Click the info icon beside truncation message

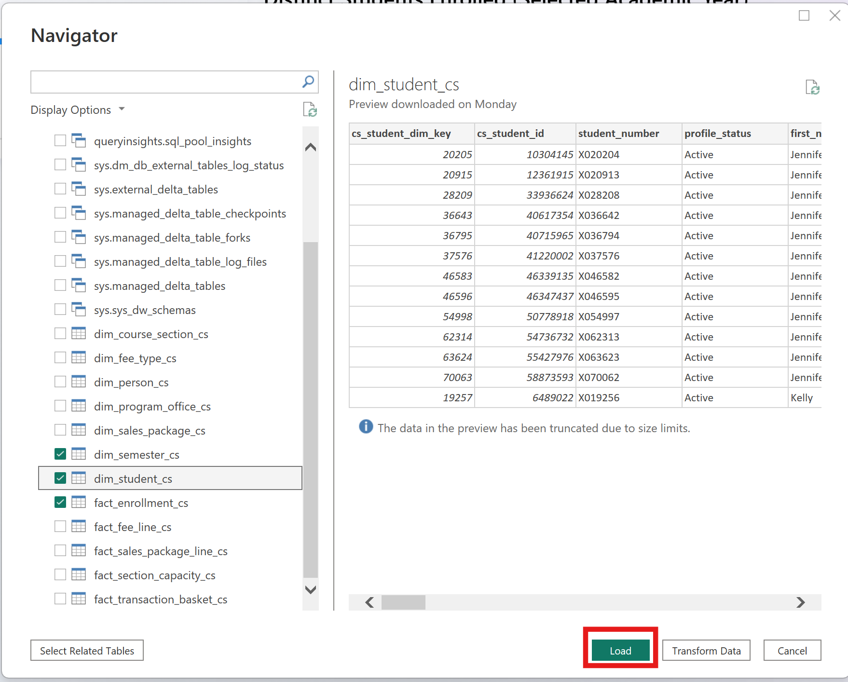pyautogui.click(x=366, y=426)
